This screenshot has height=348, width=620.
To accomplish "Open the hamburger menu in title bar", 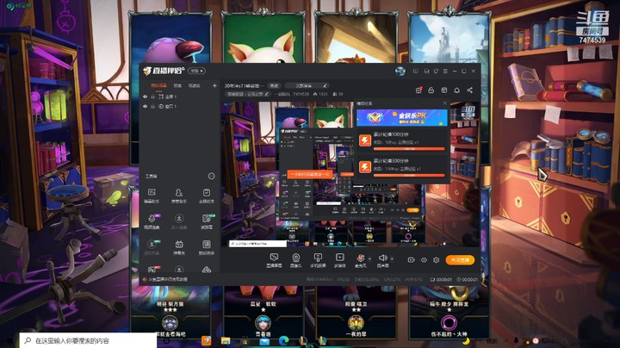I will (445, 71).
